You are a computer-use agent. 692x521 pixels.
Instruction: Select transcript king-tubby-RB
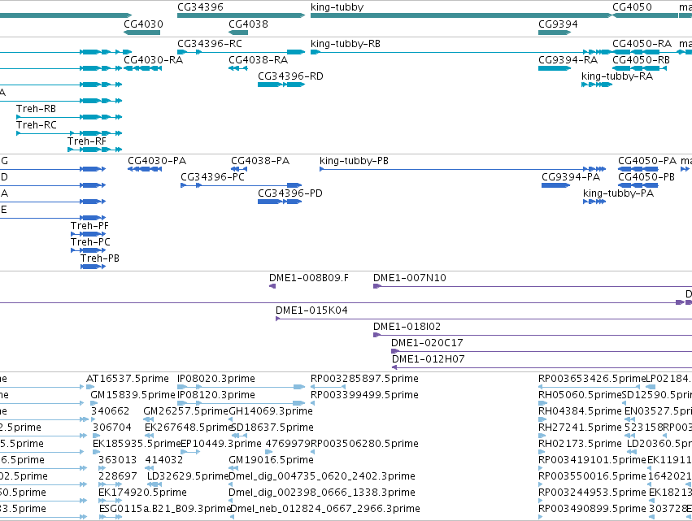click(461, 52)
